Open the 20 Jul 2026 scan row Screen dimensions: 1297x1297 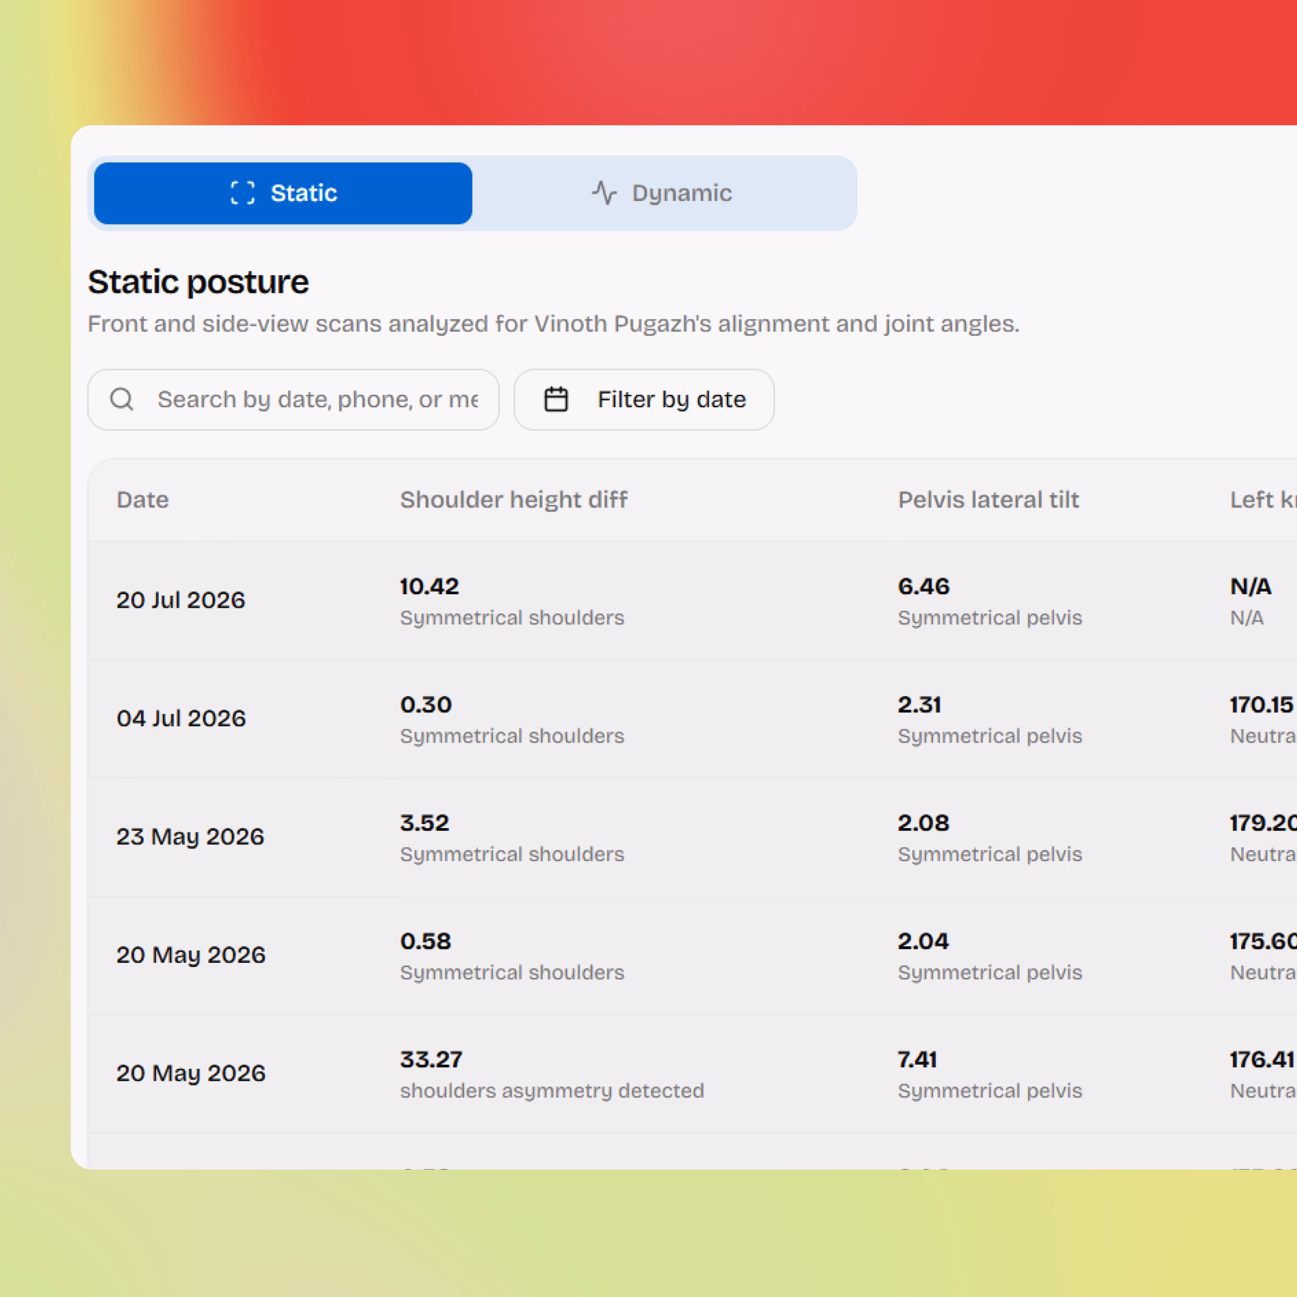pyautogui.click(x=692, y=600)
